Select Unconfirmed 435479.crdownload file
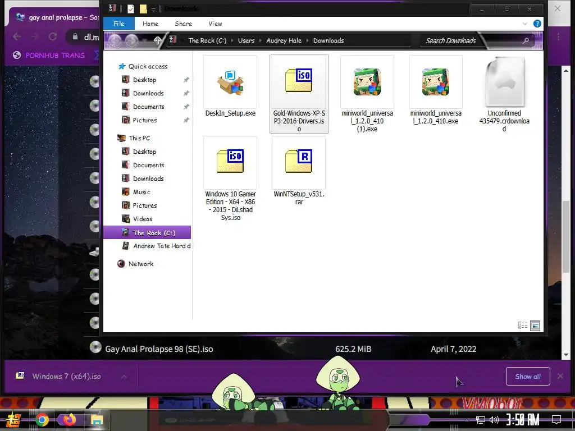The height and width of the screenshot is (431, 575). (x=504, y=94)
